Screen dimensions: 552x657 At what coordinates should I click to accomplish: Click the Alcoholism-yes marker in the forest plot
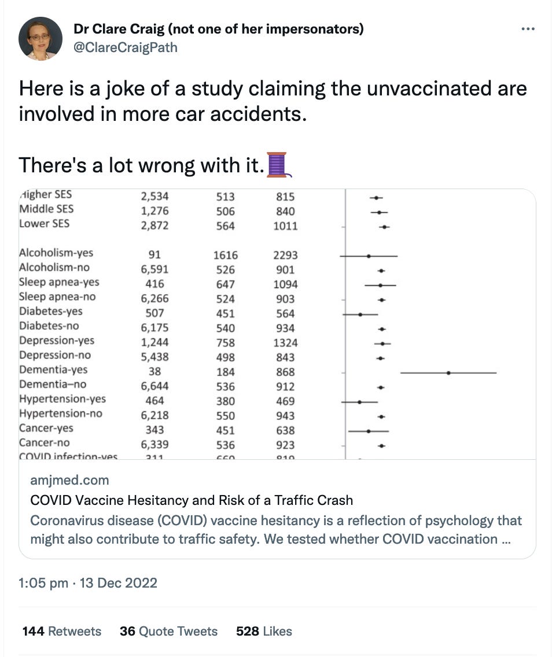pyautogui.click(x=369, y=255)
